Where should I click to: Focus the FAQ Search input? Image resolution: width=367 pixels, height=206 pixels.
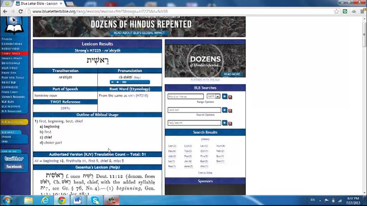194,123
